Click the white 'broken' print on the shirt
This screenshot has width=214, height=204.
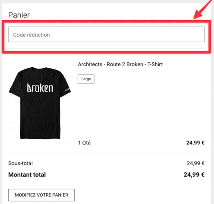(40, 88)
